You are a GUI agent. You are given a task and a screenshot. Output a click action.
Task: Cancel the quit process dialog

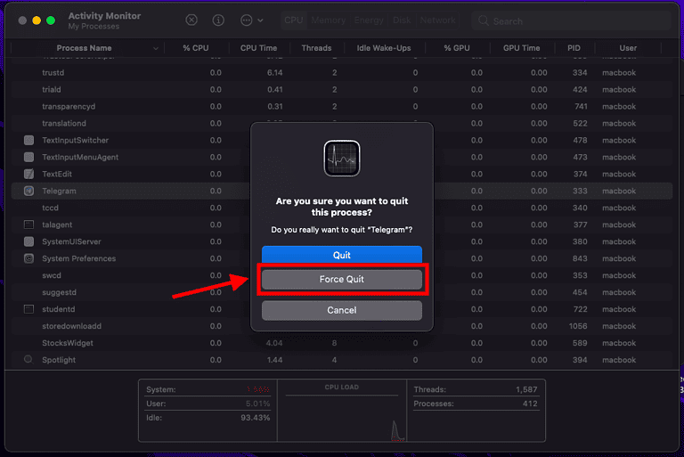click(x=341, y=310)
